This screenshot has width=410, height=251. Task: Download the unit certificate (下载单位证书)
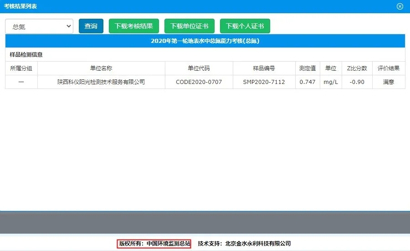[190, 26]
